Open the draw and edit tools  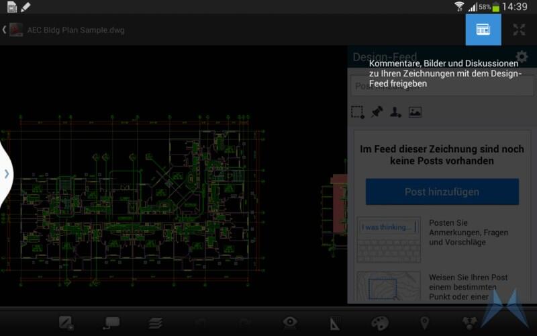(66, 323)
